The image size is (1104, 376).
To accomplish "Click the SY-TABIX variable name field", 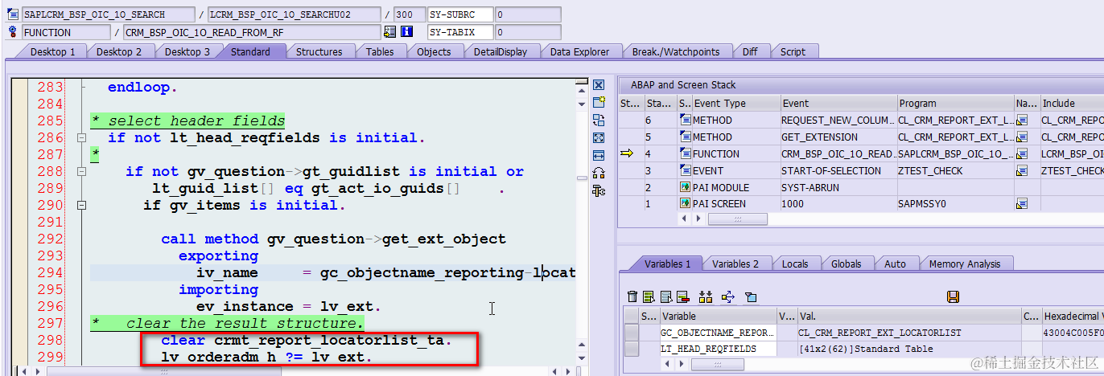I will point(459,32).
